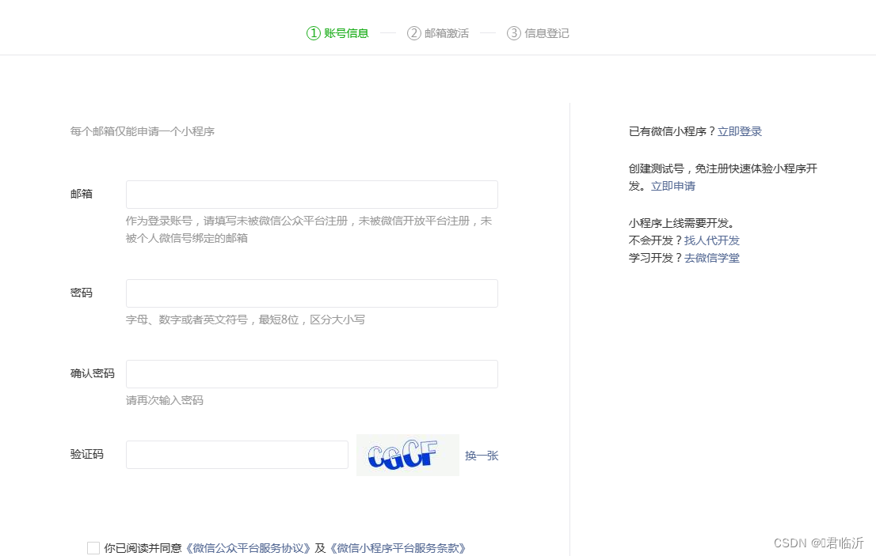Click the 立即申请 test account link
The height and width of the screenshot is (556, 876).
point(673,187)
